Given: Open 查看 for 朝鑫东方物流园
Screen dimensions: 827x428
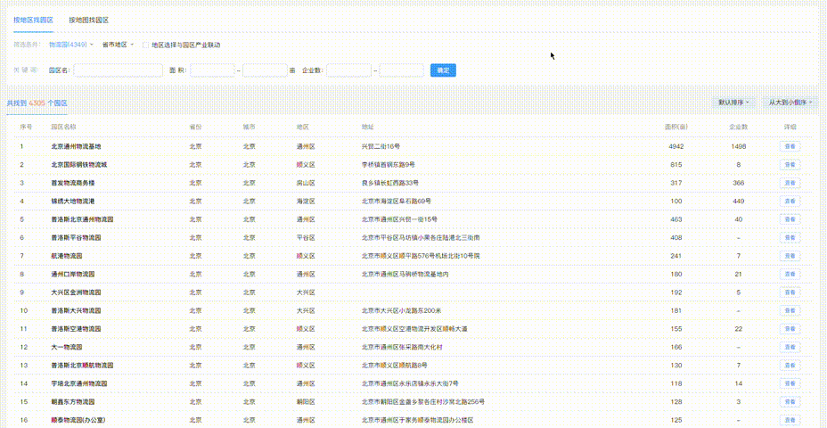Looking at the screenshot, I should click(x=790, y=402).
